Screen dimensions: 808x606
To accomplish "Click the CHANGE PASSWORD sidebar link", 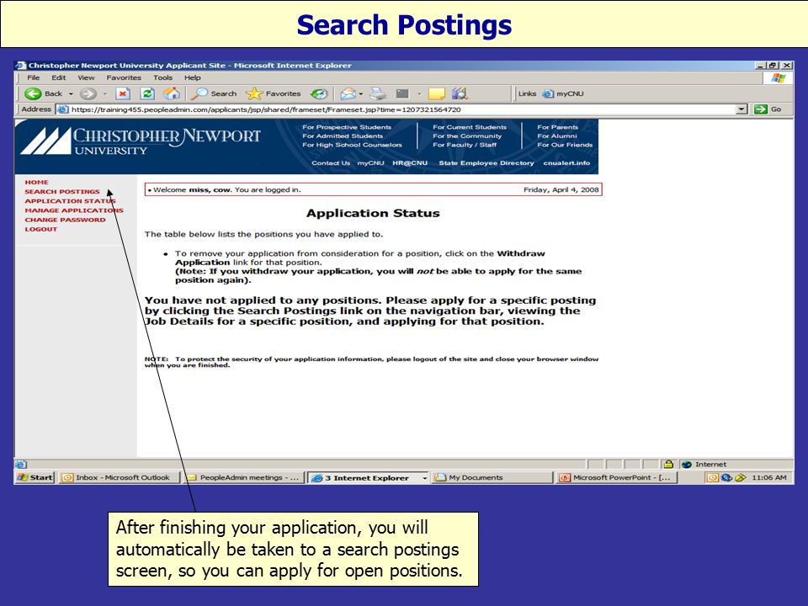I will 65,220.
